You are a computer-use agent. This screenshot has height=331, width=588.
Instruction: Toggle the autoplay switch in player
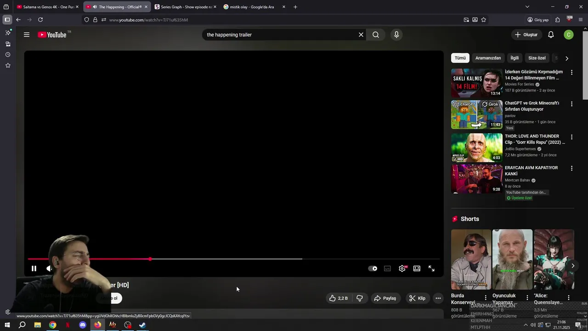[373, 268]
